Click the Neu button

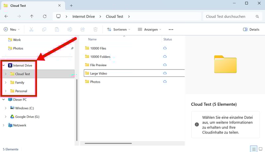[x=12, y=29]
